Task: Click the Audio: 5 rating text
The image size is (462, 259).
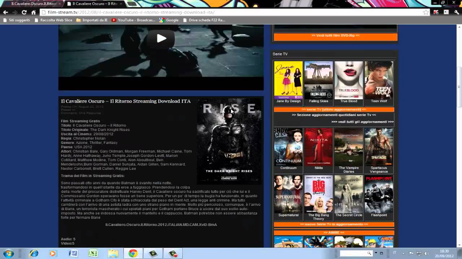Action: [68, 239]
